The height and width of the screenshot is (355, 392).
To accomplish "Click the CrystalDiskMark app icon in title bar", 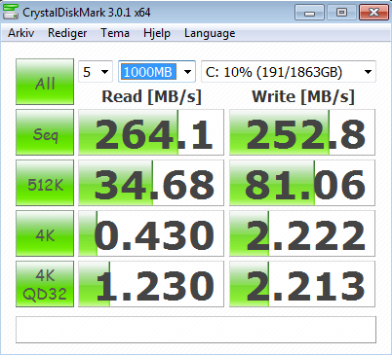I will 10,12.
